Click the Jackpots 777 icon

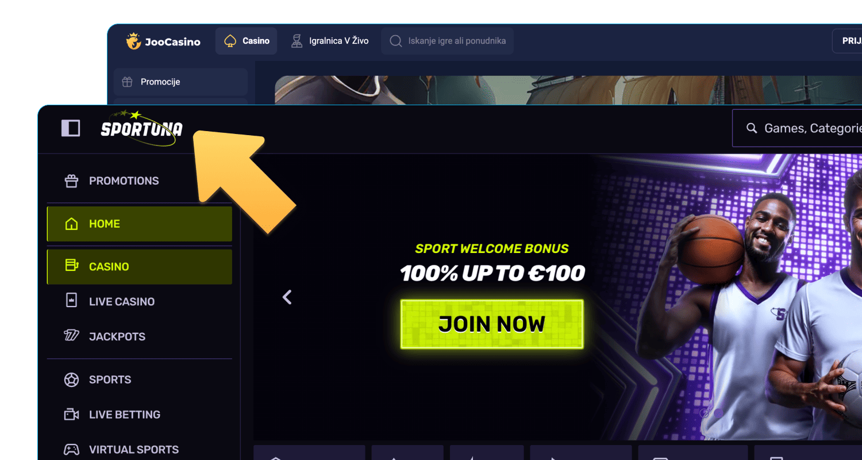pos(71,336)
